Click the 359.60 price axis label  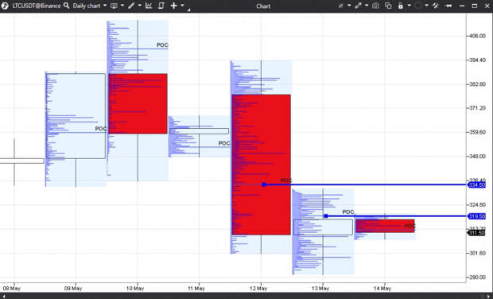(477, 132)
